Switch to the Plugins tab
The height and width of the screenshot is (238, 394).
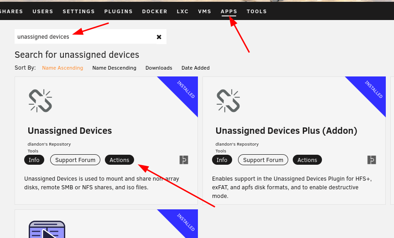click(x=119, y=11)
